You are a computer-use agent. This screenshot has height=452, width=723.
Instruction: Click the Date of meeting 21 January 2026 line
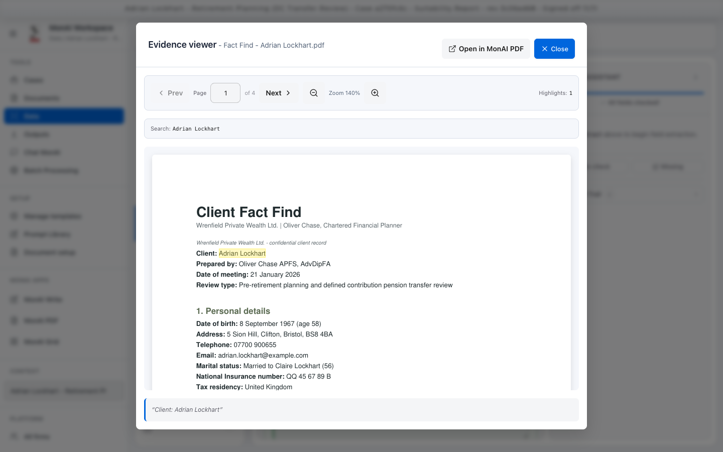coord(248,274)
